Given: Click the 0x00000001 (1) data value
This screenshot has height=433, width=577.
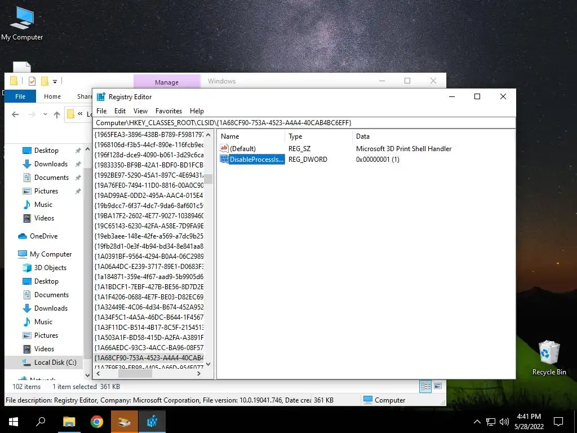Looking at the screenshot, I should click(378, 160).
